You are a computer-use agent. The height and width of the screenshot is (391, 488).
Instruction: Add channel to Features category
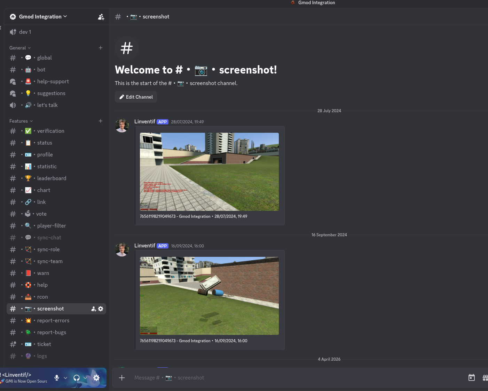101,121
